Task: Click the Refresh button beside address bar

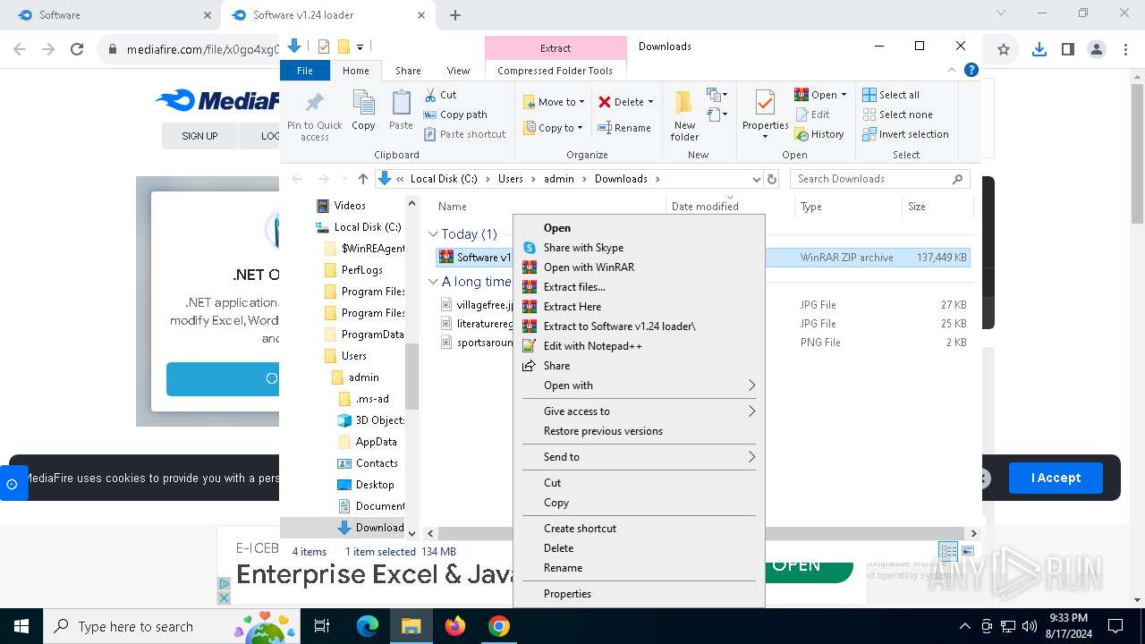Action: click(773, 179)
